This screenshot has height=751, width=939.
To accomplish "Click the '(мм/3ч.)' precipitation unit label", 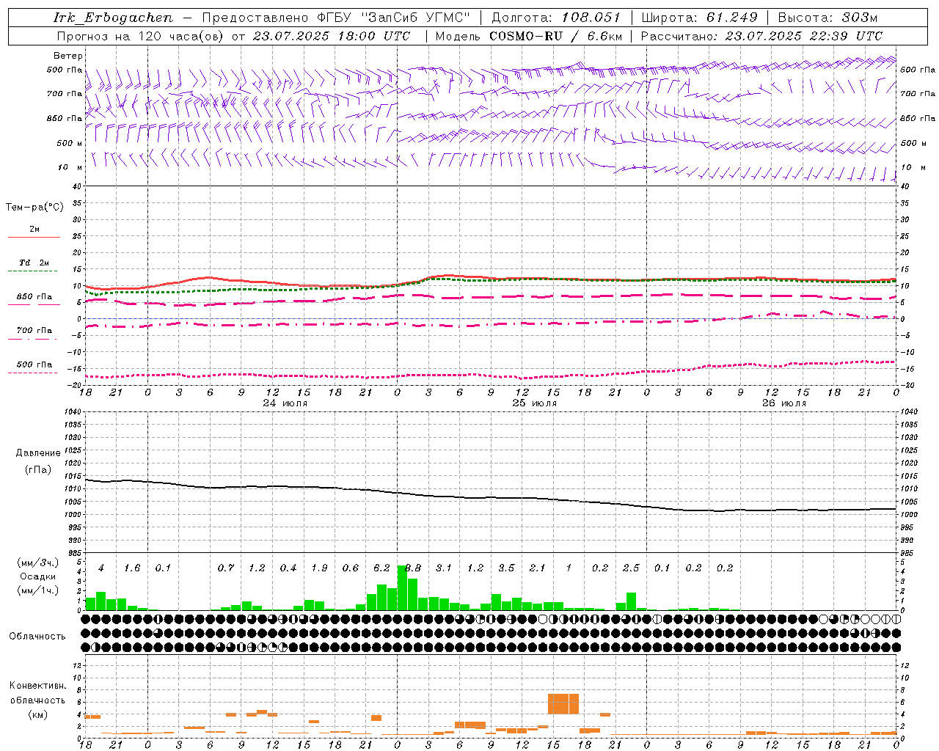I will (38, 563).
